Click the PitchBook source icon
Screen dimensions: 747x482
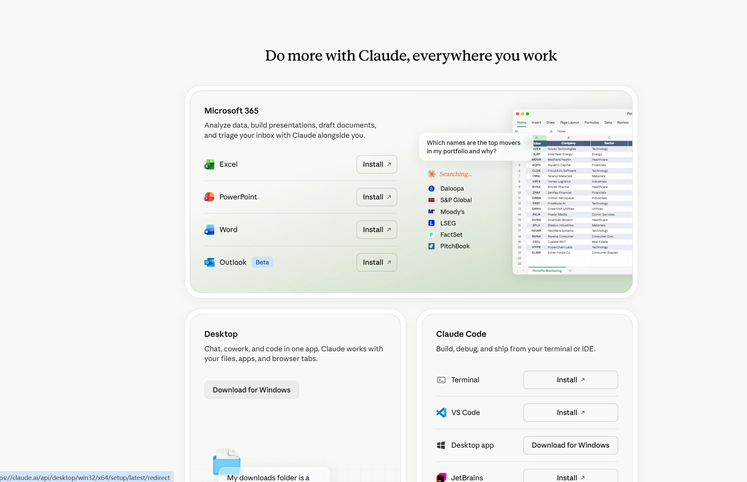pos(431,246)
